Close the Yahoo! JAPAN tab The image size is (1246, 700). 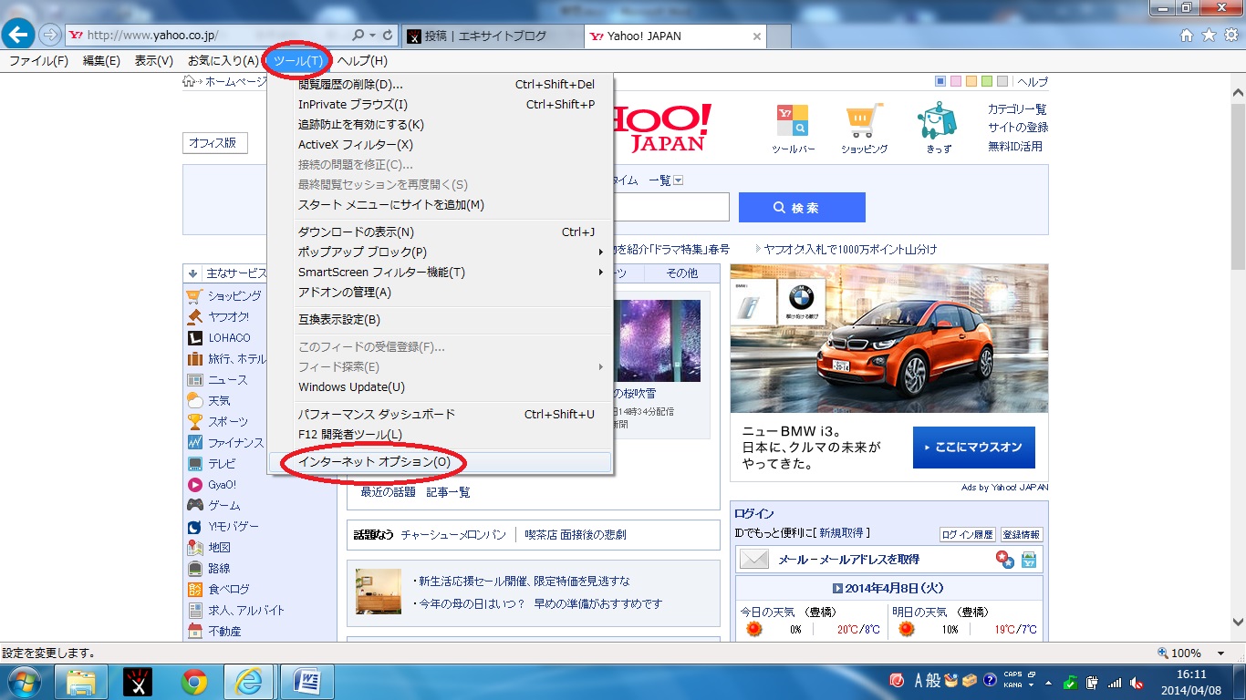tap(756, 36)
